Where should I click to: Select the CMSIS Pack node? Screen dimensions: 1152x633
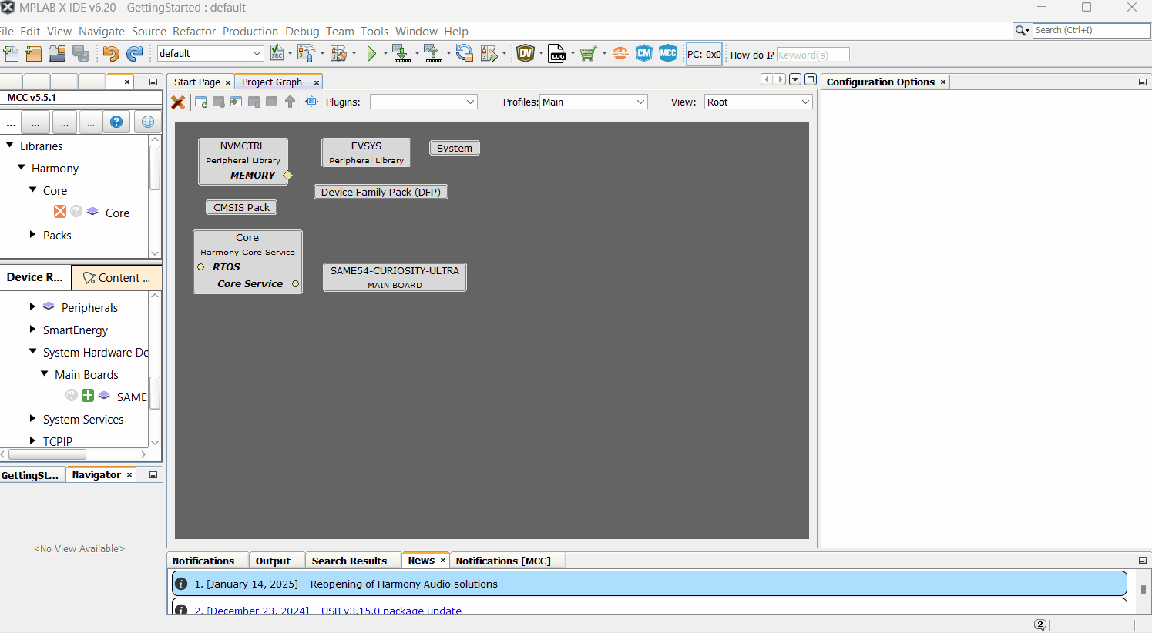[241, 207]
